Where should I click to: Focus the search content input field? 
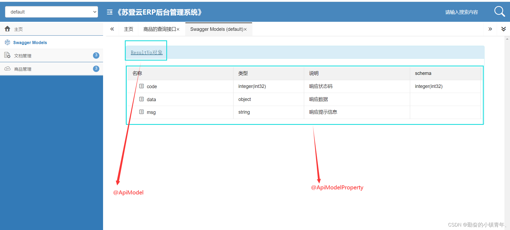461,12
